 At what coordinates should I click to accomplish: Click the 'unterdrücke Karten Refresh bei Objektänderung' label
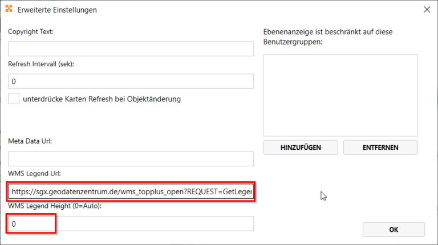click(x=102, y=99)
